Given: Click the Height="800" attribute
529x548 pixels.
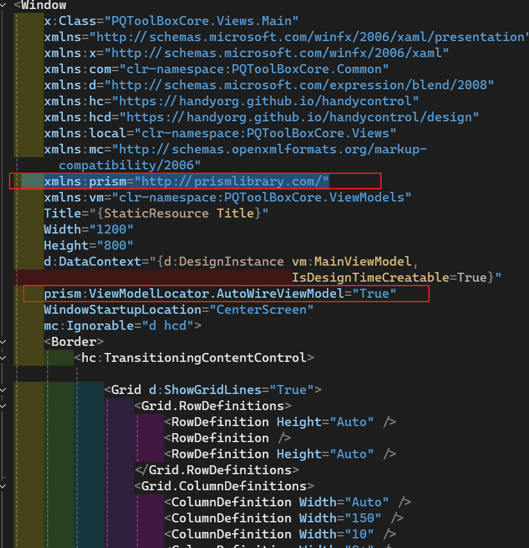Looking at the screenshot, I should (x=88, y=246).
